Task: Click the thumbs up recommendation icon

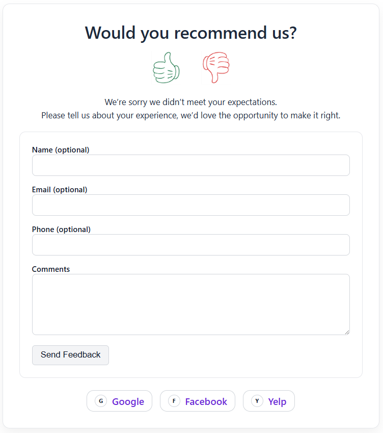Action: click(x=166, y=67)
